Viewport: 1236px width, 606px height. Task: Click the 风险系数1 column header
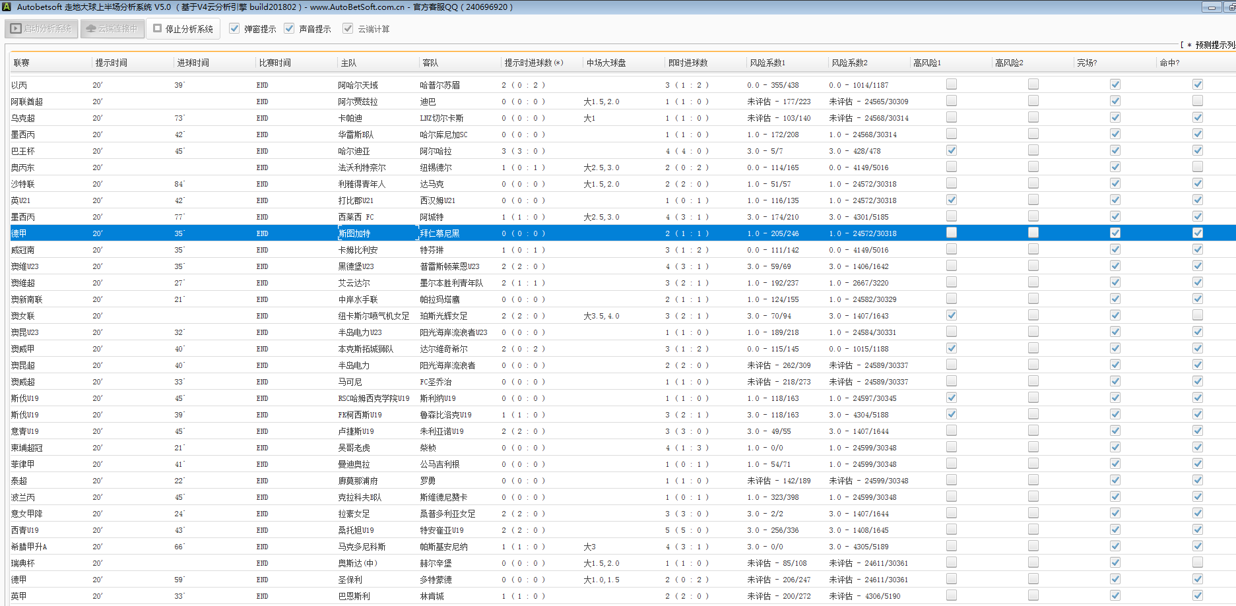click(x=767, y=63)
